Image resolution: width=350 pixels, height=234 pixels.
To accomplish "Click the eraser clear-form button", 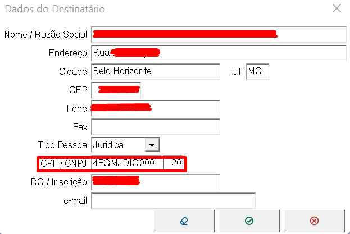I will [184, 221].
